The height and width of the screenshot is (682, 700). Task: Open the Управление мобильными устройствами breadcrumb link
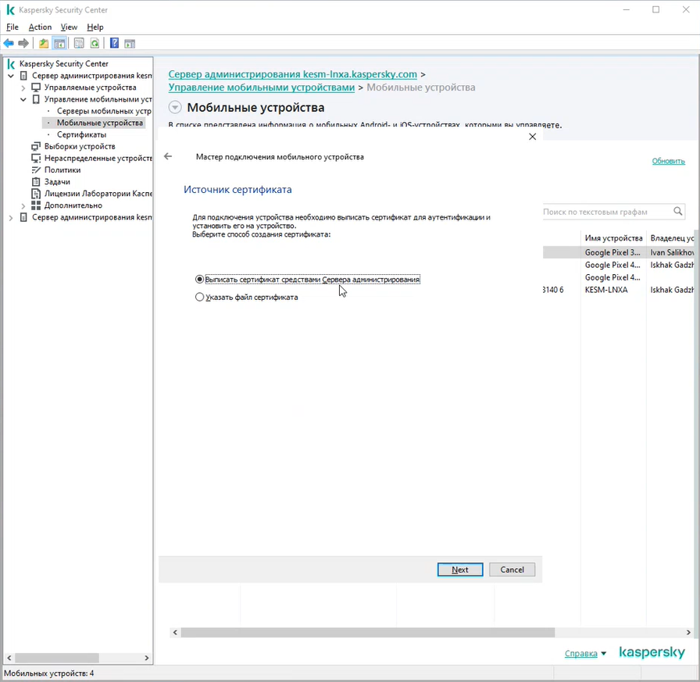(x=261, y=87)
